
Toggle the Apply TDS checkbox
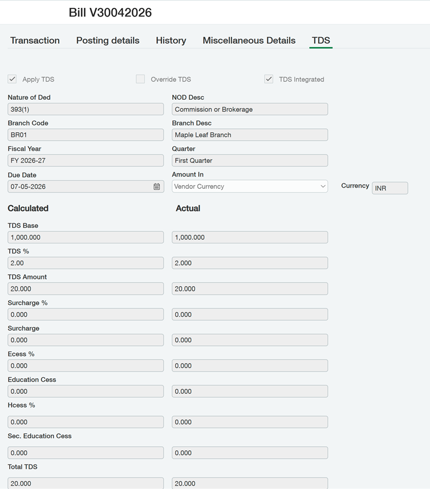[x=12, y=79]
